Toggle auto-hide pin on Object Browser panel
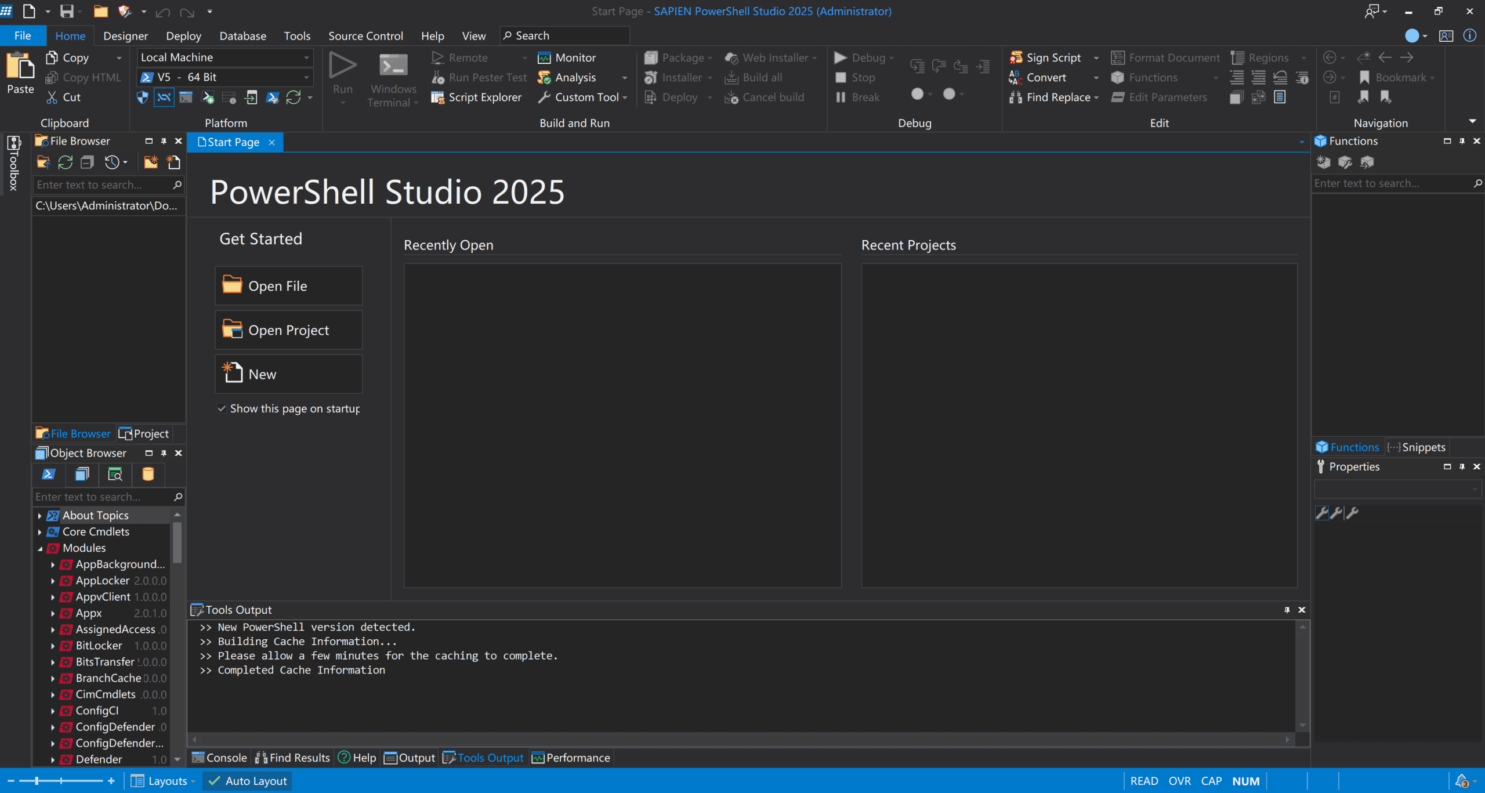 point(164,453)
